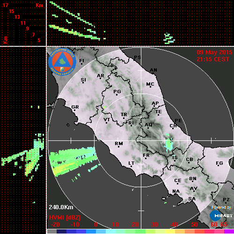The height and width of the screenshot is (234, 234).
Task: Click the 'PS' province label on the map
Action: click(x=138, y=58)
